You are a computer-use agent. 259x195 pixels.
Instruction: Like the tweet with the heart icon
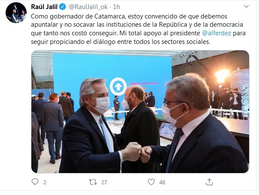point(151,182)
